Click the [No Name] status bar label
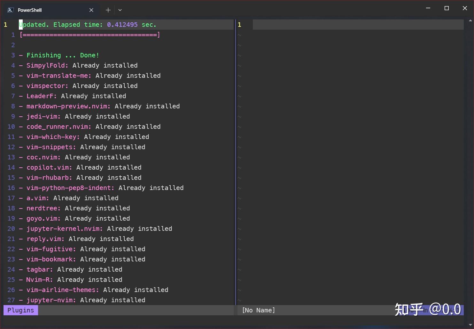Screen dimensions: 474x329 point(258,310)
